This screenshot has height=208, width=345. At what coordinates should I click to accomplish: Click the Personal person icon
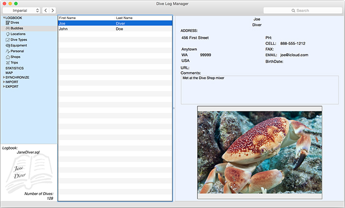(x=8, y=51)
